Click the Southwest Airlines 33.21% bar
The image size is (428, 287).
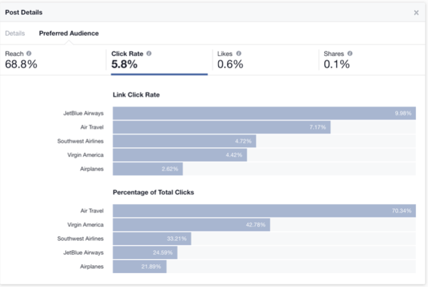click(152, 239)
